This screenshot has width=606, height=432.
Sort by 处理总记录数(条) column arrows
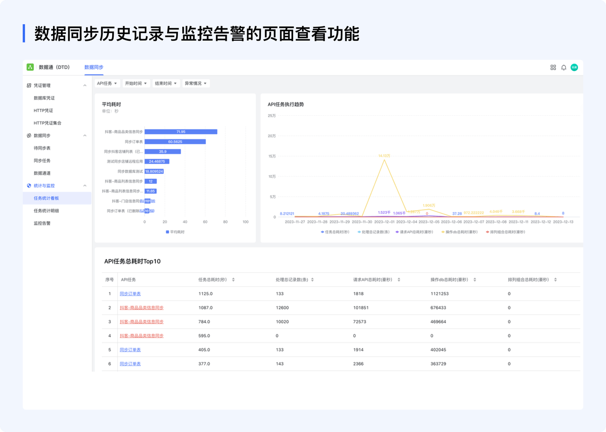click(x=312, y=280)
